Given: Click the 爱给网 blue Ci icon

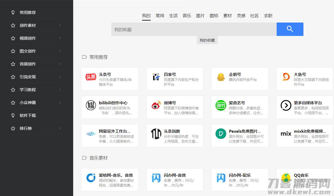Looking at the screenshot, I should [x=91, y=178].
